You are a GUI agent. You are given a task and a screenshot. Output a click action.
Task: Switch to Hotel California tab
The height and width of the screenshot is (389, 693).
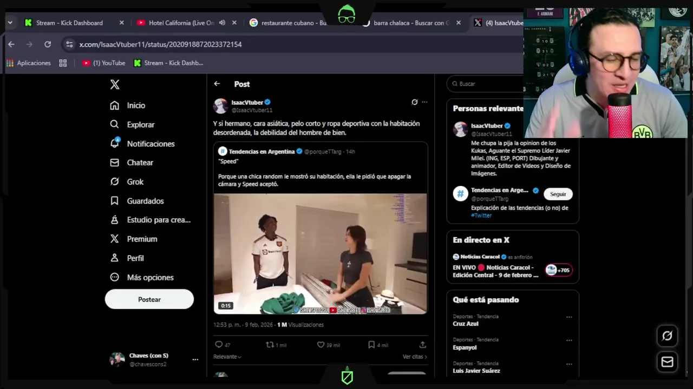(x=181, y=23)
